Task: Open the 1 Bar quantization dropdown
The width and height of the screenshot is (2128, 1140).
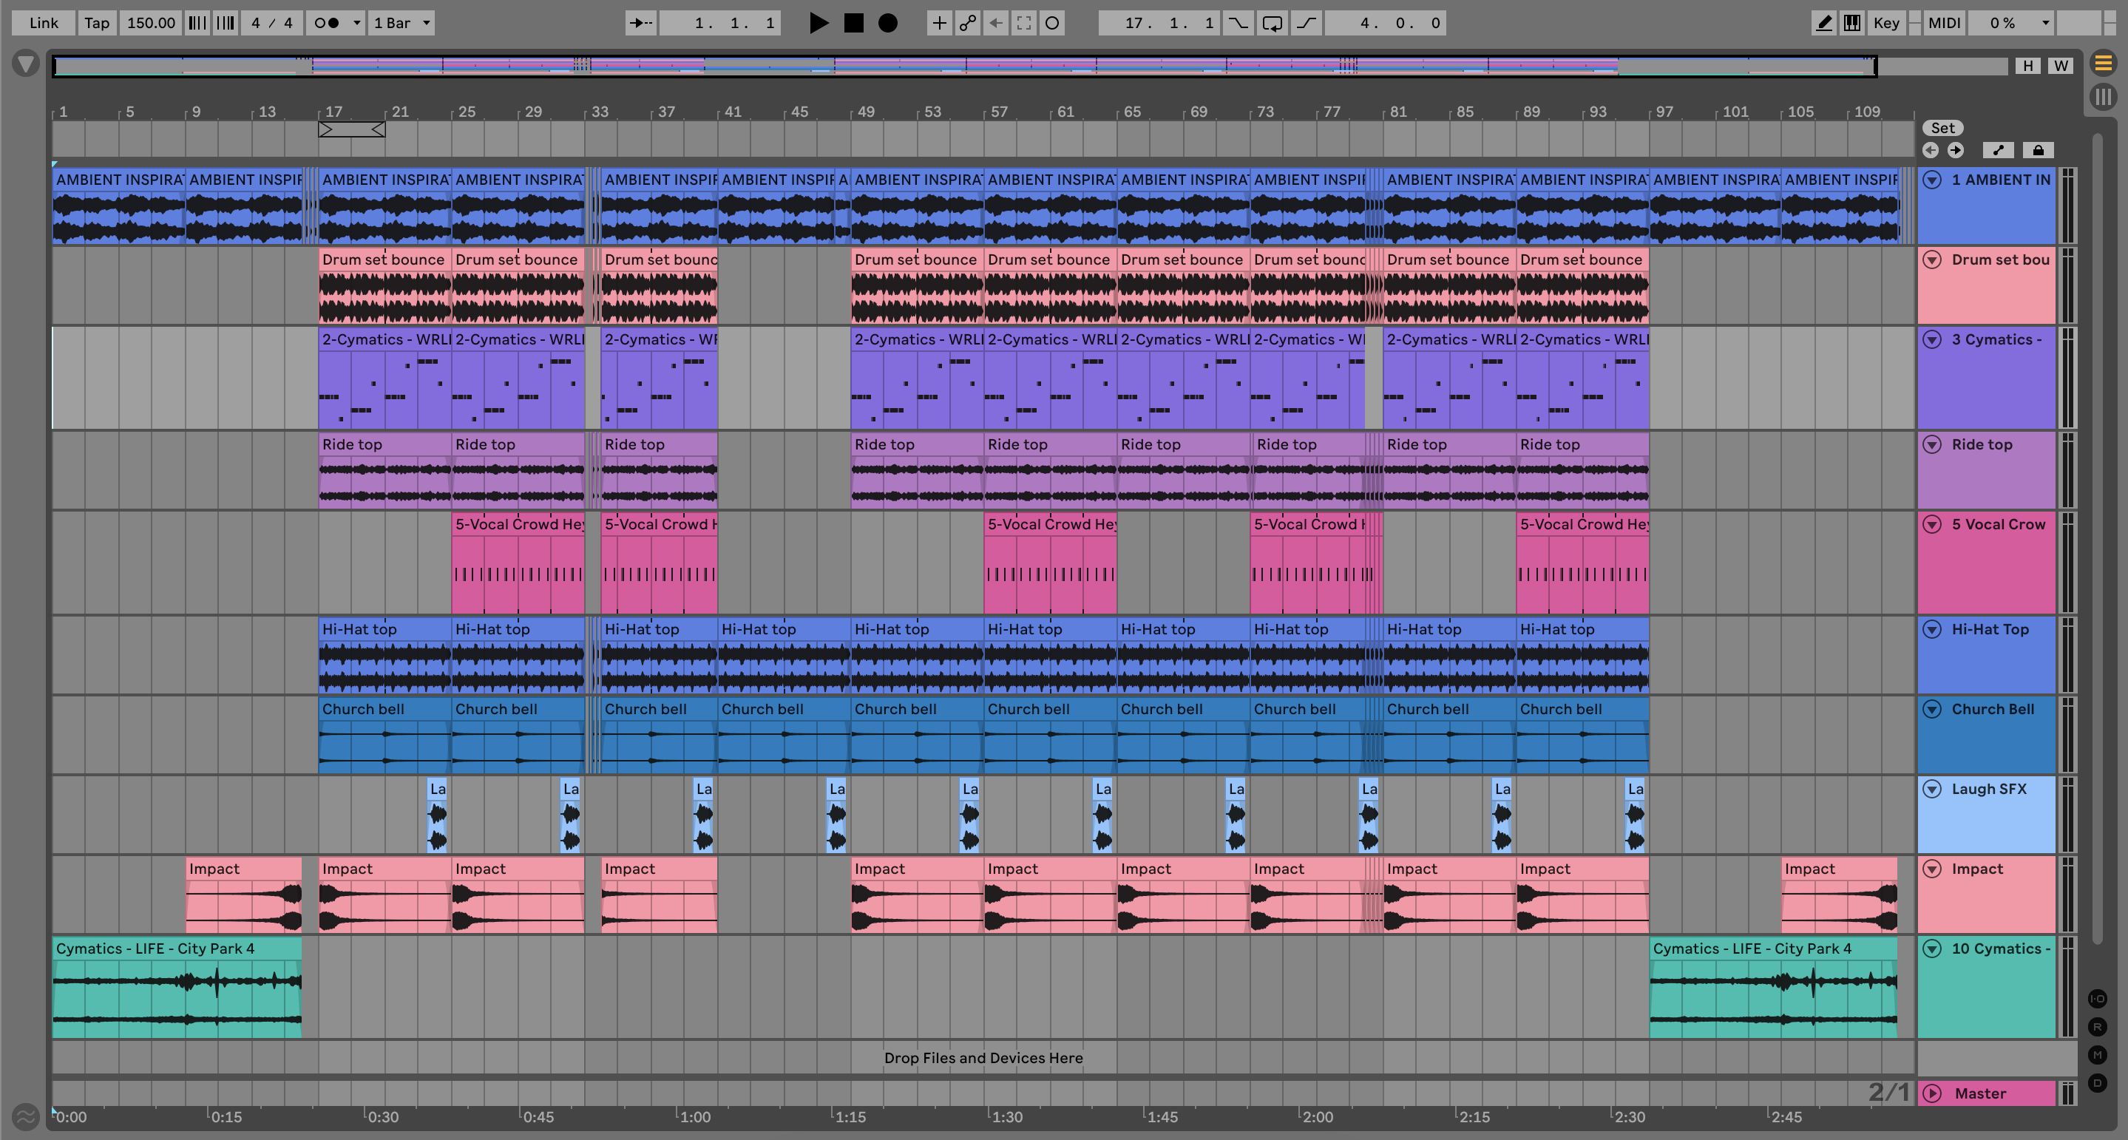Action: pyautogui.click(x=401, y=23)
